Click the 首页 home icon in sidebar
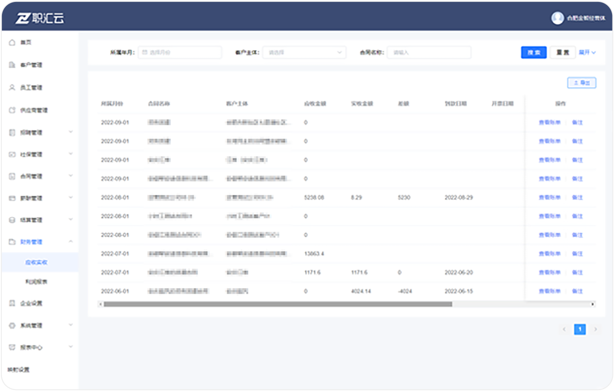Image resolution: width=615 pixels, height=392 pixels. point(13,43)
